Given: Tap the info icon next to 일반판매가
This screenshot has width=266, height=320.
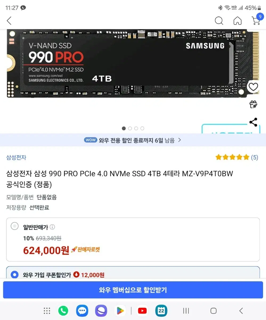Looking at the screenshot, I should 52,227.
